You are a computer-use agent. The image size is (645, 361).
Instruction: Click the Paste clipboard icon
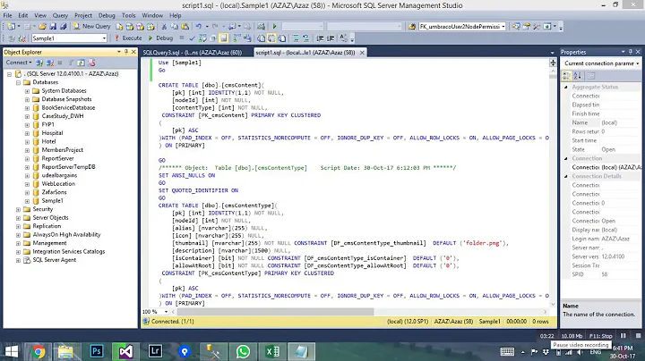(185, 26)
